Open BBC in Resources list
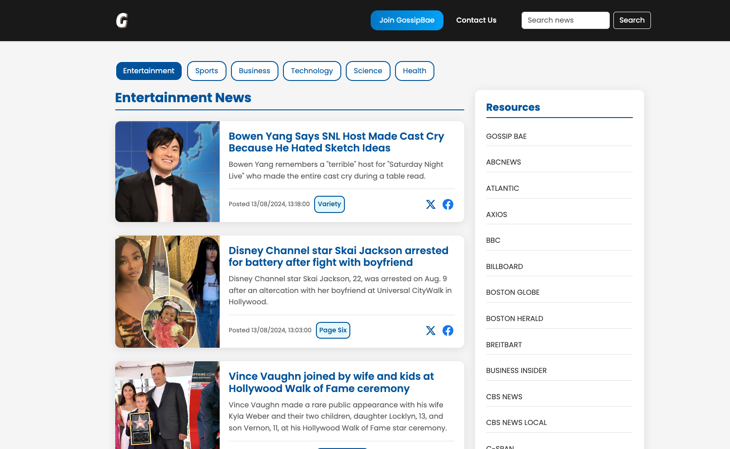The image size is (730, 449). pyautogui.click(x=493, y=241)
